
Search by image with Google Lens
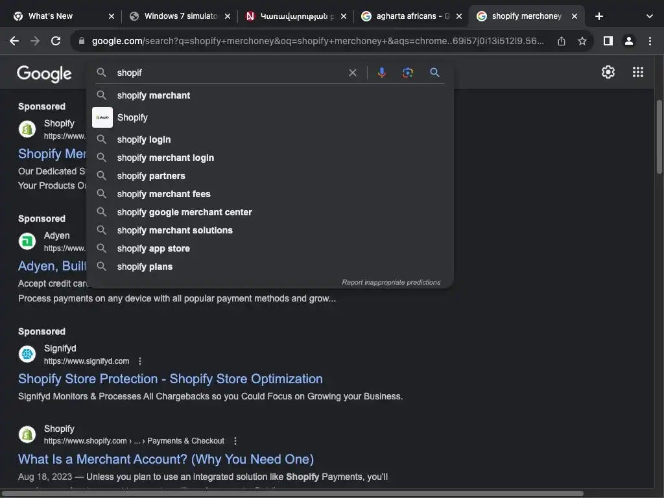point(408,73)
